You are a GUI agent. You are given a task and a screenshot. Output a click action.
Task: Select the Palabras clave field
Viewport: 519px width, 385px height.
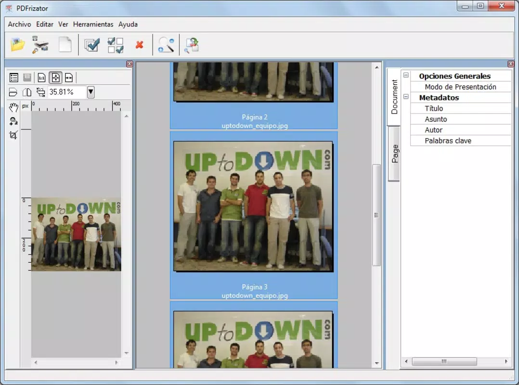click(x=460, y=141)
